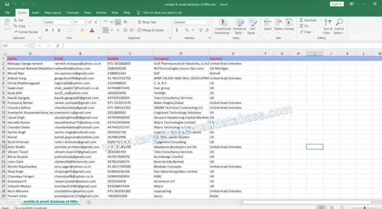This screenshot has height=209, width=382.
Task: Toggle Wrap Text
Action: (147, 22)
